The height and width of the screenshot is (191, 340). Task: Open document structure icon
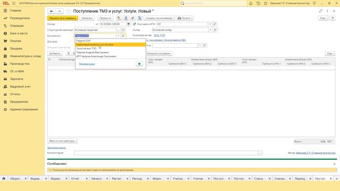[126, 18]
